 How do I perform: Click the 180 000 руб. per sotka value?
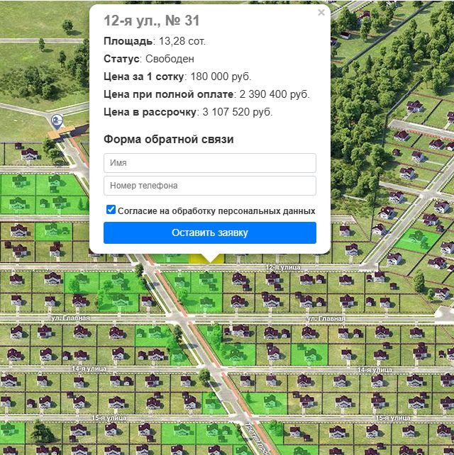[x=221, y=77]
